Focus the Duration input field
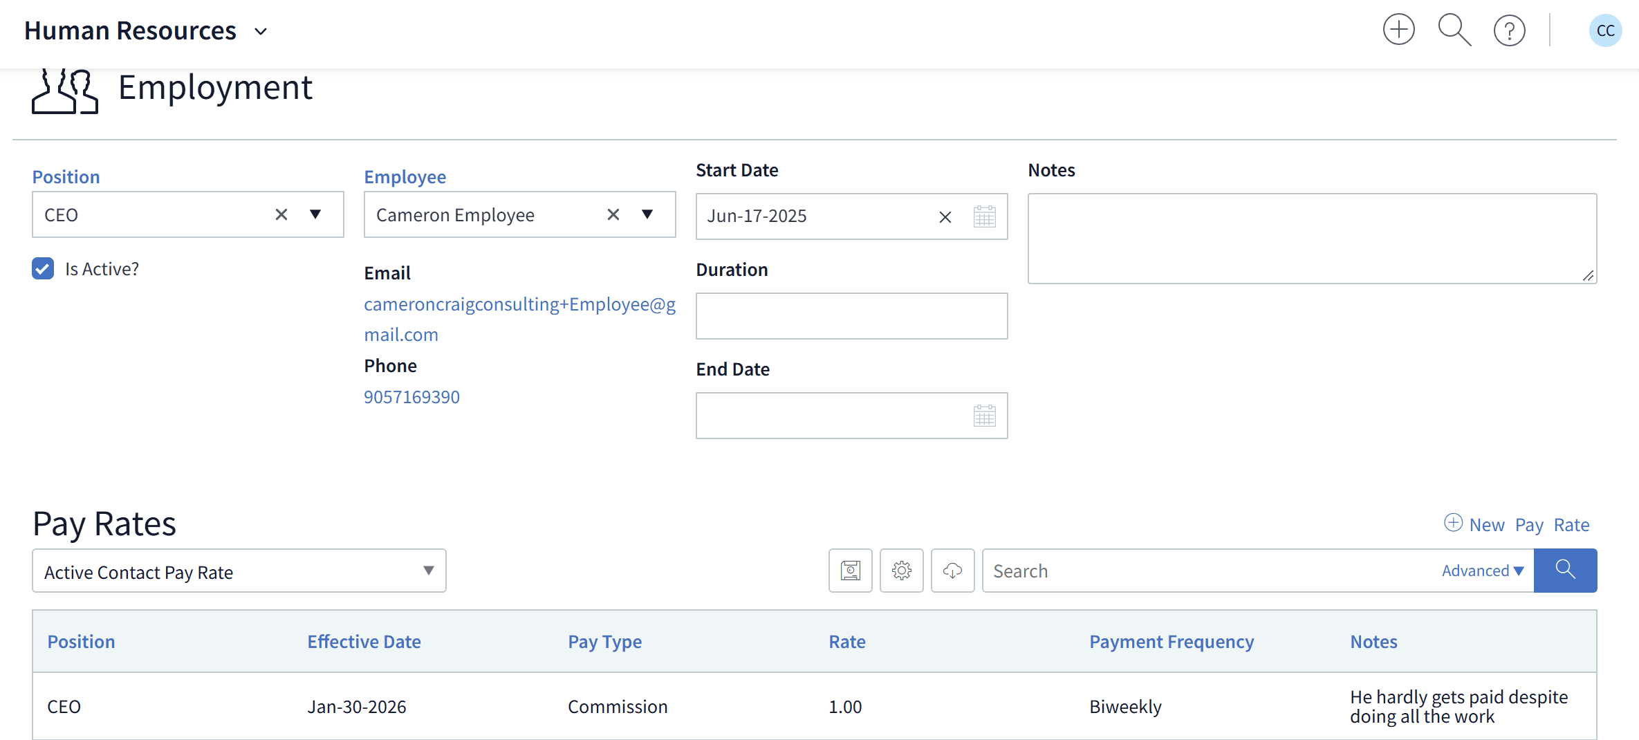The height and width of the screenshot is (740, 1639). (x=852, y=316)
